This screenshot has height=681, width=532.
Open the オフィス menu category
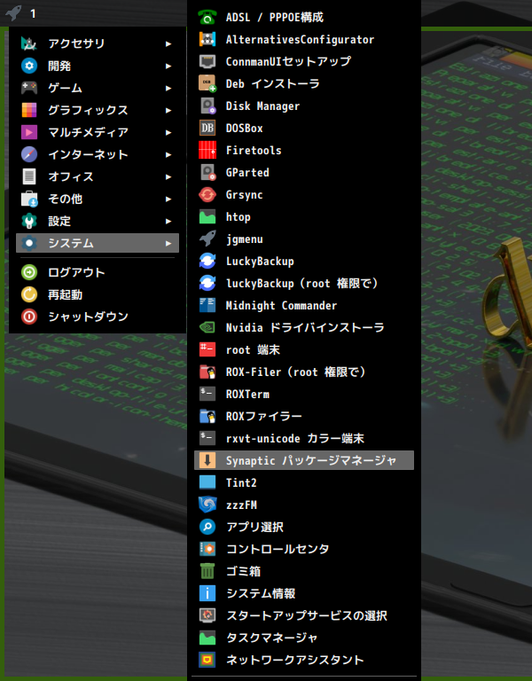click(98, 176)
